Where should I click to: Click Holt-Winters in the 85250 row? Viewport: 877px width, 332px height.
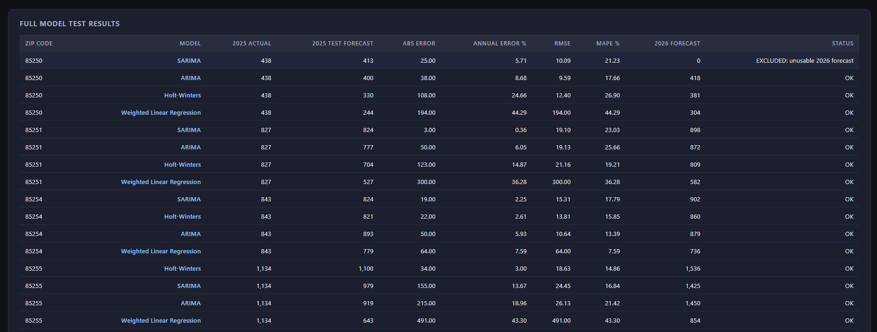[182, 96]
